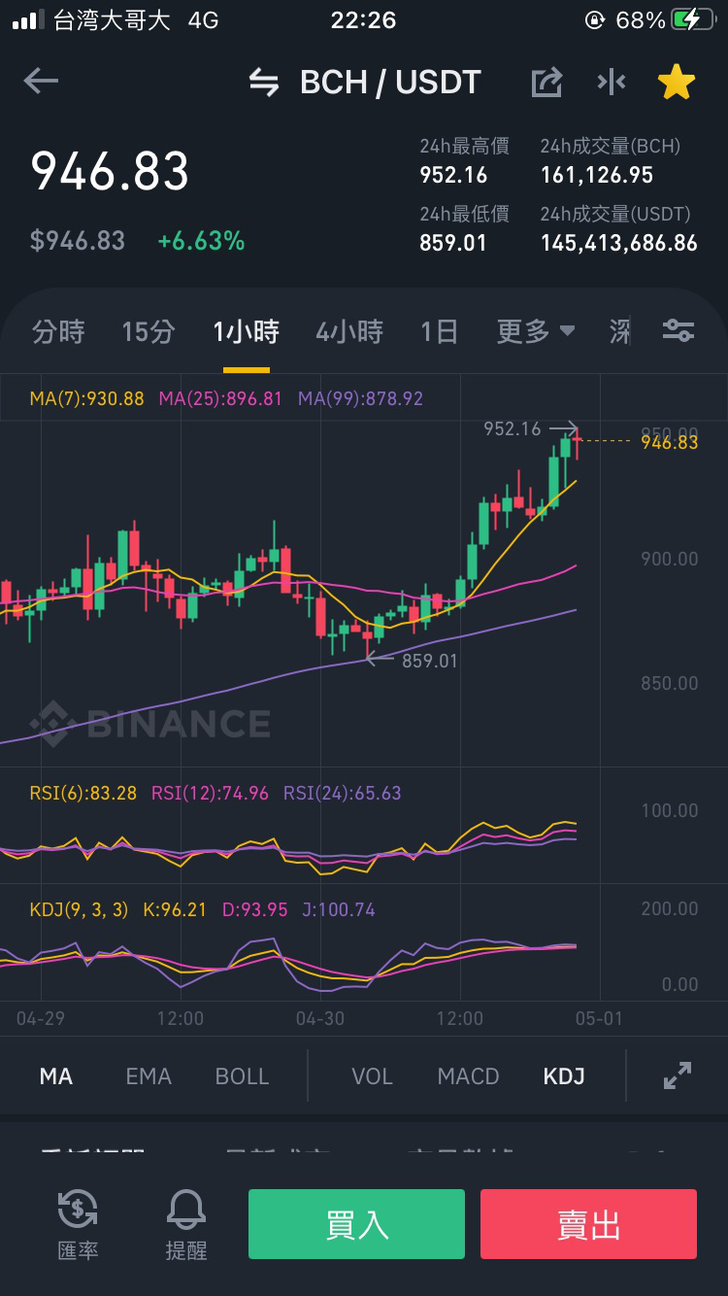Image resolution: width=728 pixels, height=1296 pixels.
Task: Open chart settings sliders icon
Action: (678, 331)
